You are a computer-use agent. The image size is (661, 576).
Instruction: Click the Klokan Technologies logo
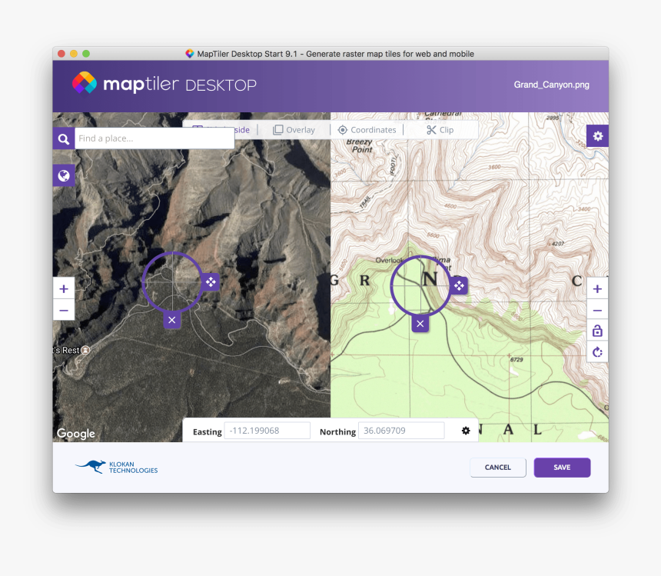click(x=116, y=467)
